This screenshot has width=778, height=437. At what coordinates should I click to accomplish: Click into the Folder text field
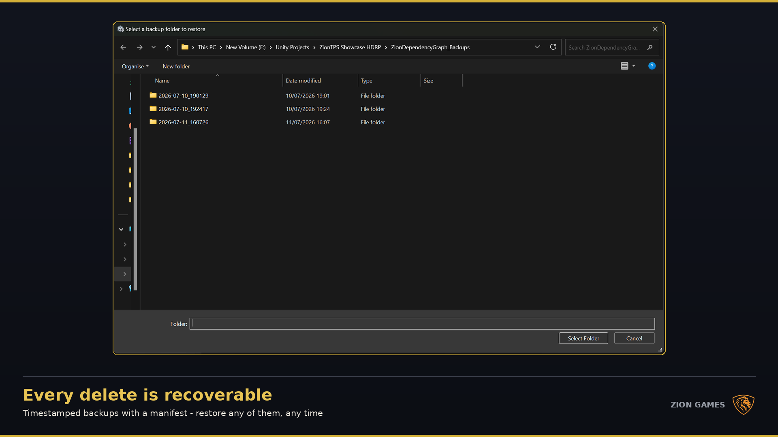(x=422, y=324)
